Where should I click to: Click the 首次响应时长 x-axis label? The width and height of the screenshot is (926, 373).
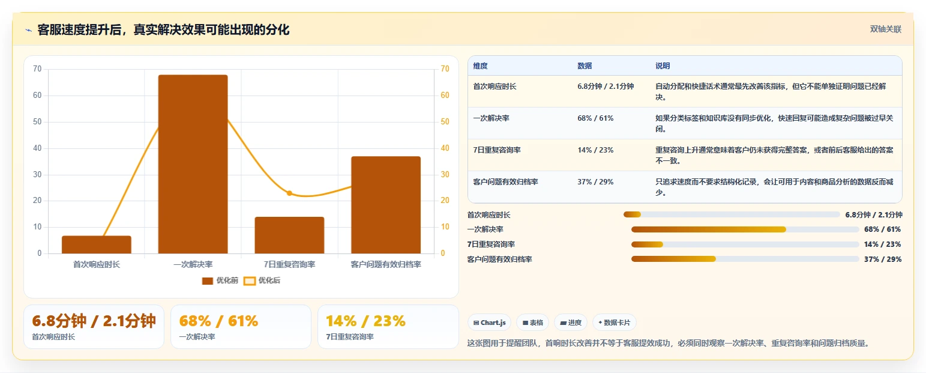(x=97, y=264)
